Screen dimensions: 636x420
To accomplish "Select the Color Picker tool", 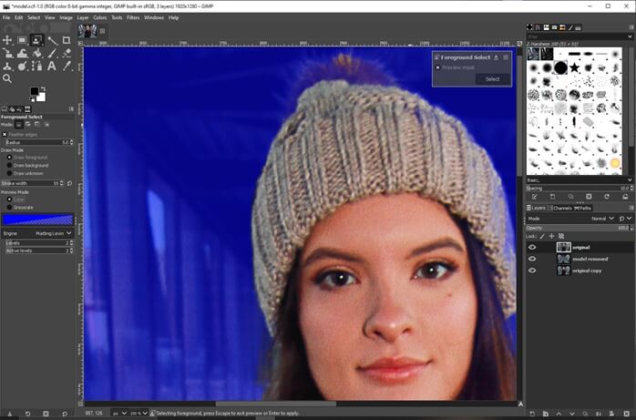I will tap(67, 67).
